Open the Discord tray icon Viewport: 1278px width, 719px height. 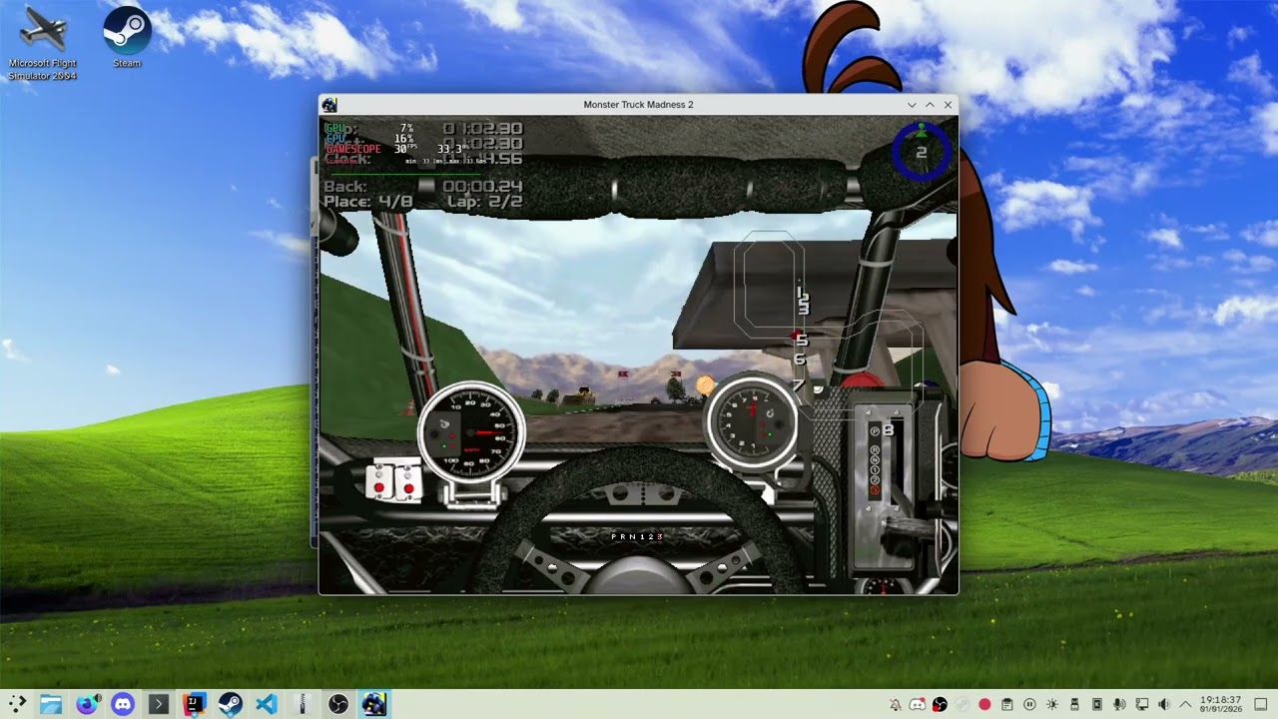tap(918, 705)
